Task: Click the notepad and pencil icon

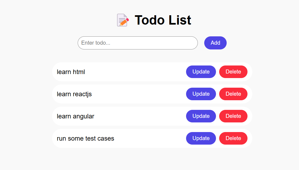Action: [123, 20]
